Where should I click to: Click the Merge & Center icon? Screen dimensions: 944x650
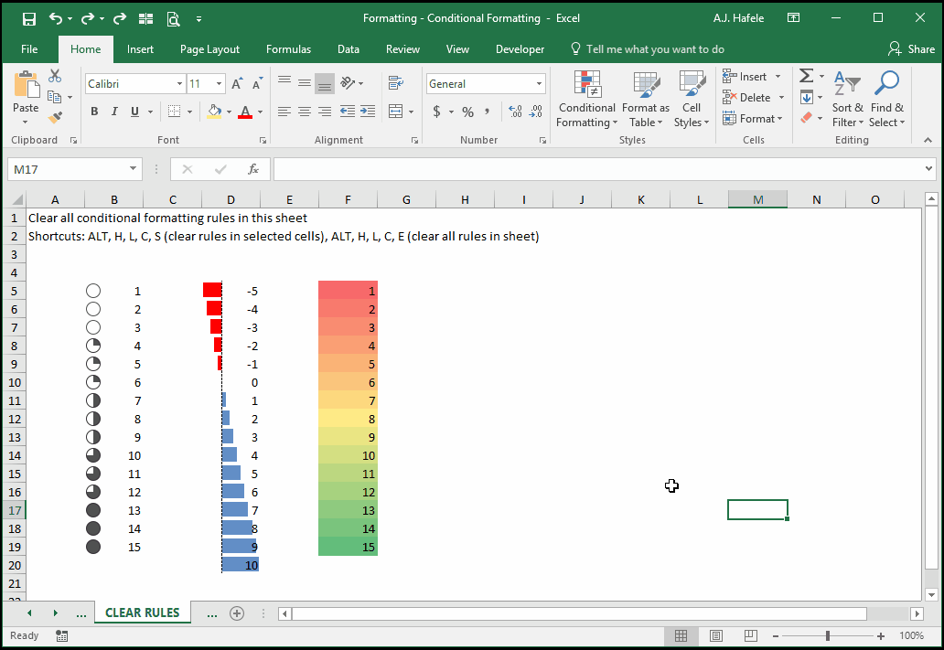tap(395, 112)
